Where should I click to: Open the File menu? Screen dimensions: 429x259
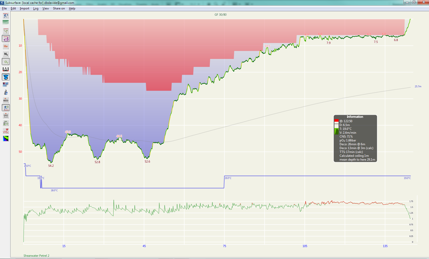pos(4,8)
